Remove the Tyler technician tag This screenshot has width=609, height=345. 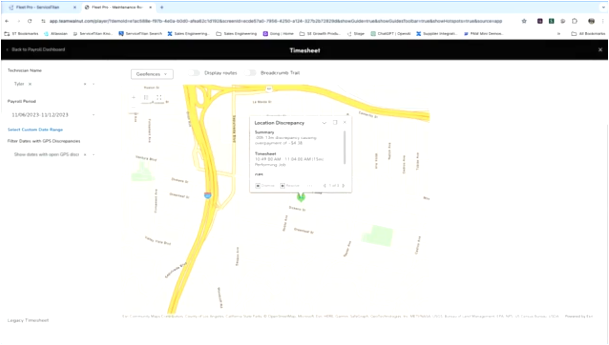[x=30, y=84]
